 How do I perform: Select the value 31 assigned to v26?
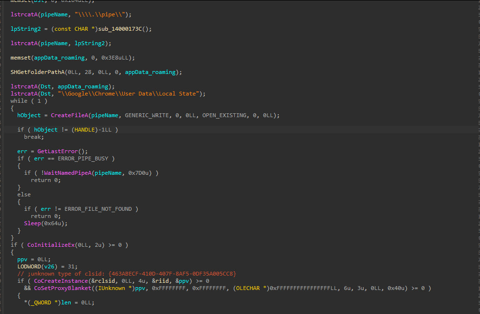pos(71,266)
